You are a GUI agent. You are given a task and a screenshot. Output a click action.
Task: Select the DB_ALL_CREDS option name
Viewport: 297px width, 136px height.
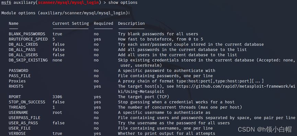point(23,44)
